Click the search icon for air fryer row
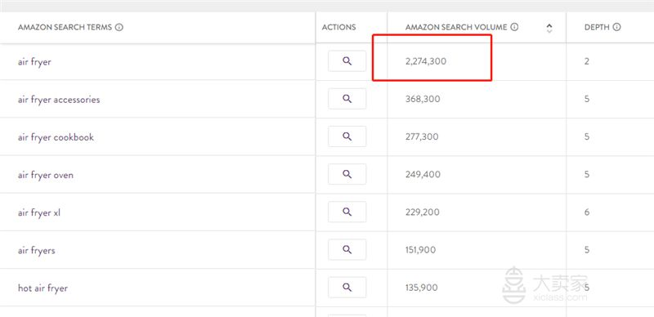 [x=347, y=61]
